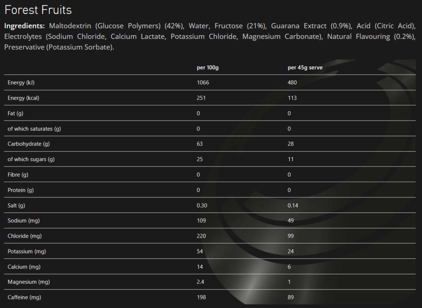Click 'of which saturates (g)' label
Viewport: 422px width, 308px height.
tap(34, 129)
